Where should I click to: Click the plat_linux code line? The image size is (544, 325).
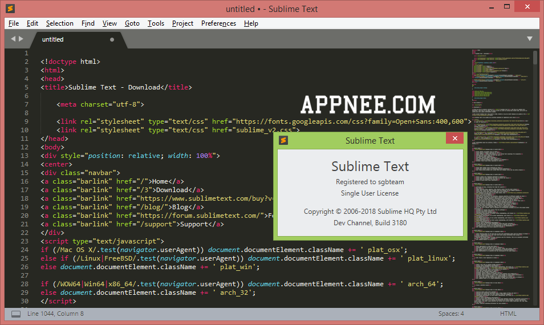coord(247,258)
